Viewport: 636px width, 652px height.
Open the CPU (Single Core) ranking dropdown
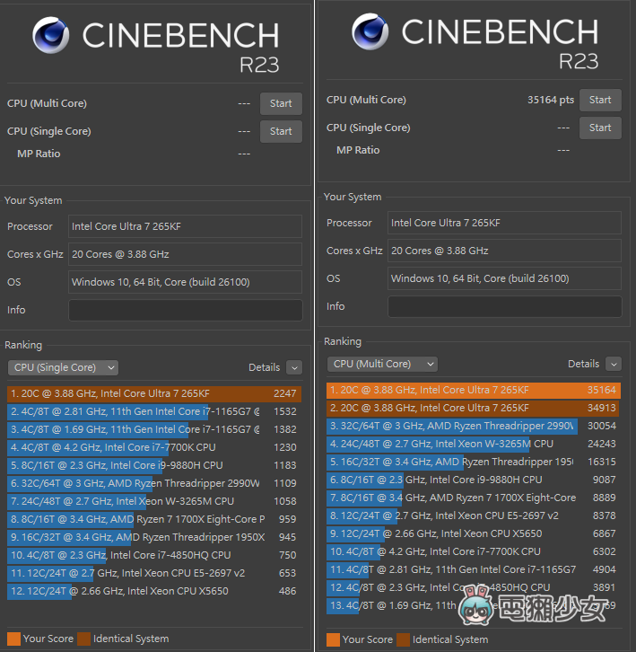63,367
